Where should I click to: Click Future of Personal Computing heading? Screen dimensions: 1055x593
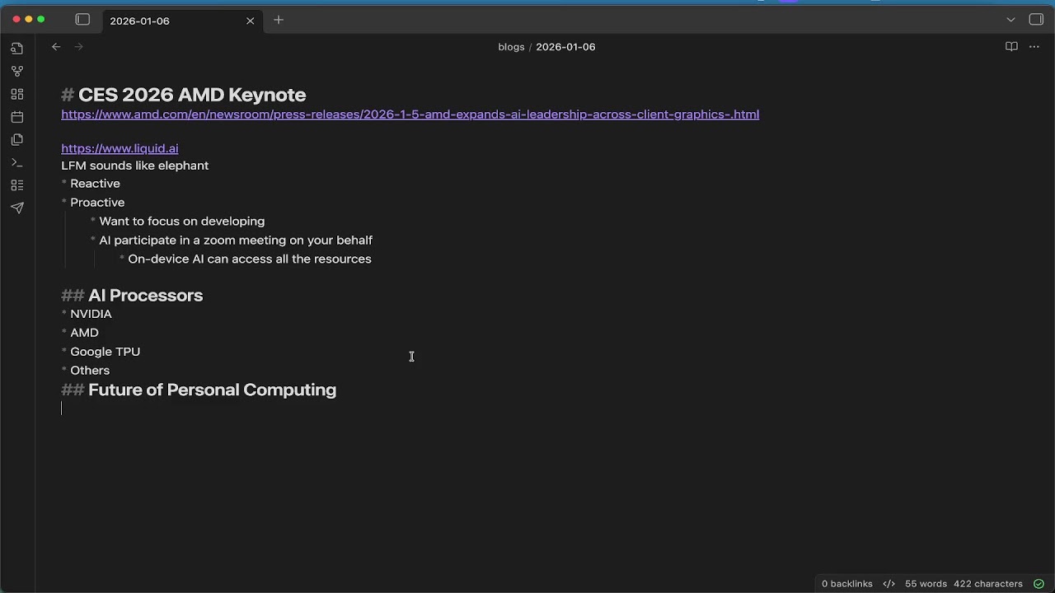pos(212,390)
